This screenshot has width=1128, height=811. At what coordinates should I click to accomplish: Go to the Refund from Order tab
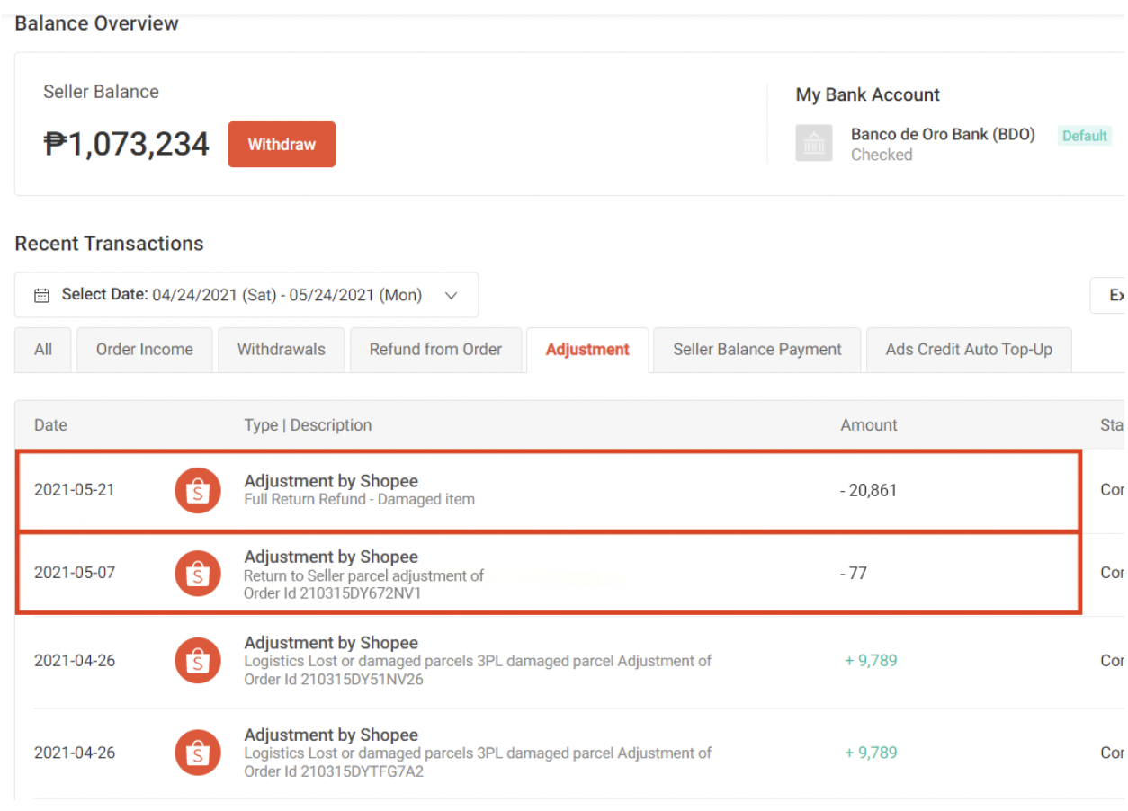[x=435, y=350]
